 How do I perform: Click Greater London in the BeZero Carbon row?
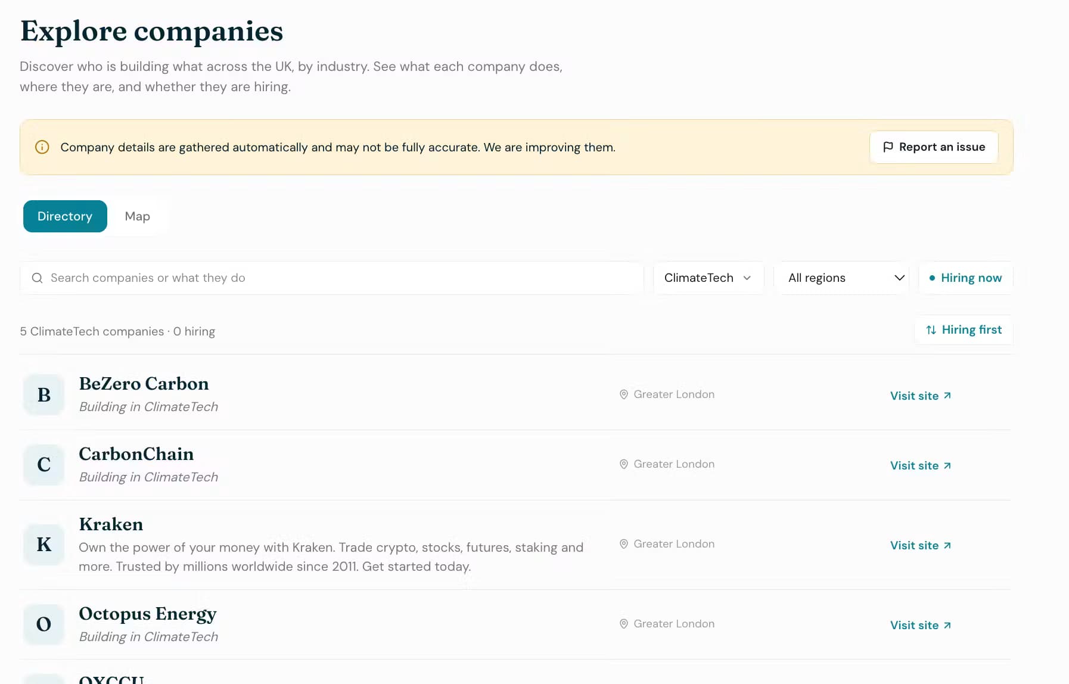click(674, 394)
